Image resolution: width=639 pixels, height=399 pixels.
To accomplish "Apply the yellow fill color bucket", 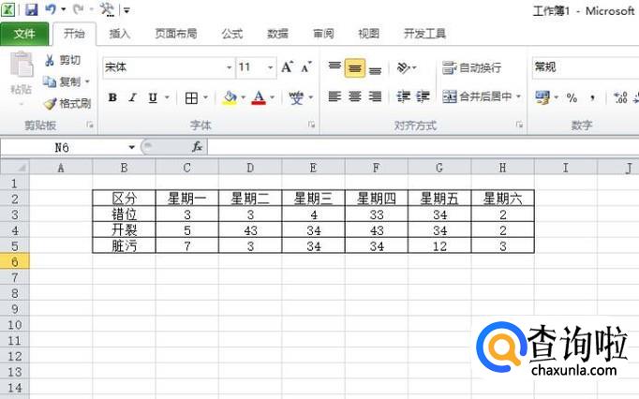I will [x=230, y=97].
